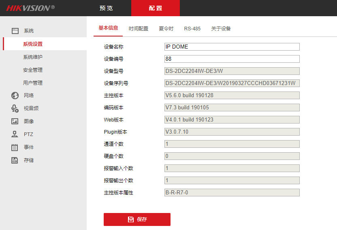Image resolution: width=337 pixels, height=230 pixels.
Task: Select 系统维护 in sidebar
Action: [33, 57]
